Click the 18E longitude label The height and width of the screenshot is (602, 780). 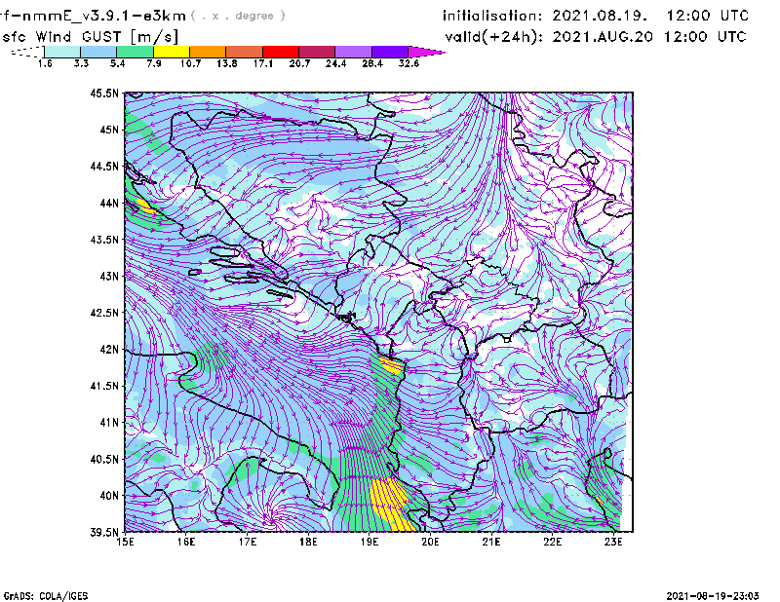point(308,542)
